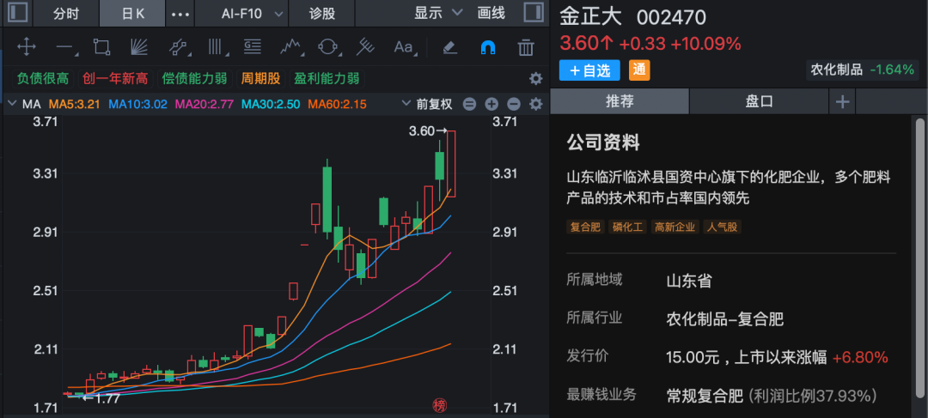Click the latest candlestick marked 3.60
The width and height of the screenshot is (928, 418).
pos(451,164)
